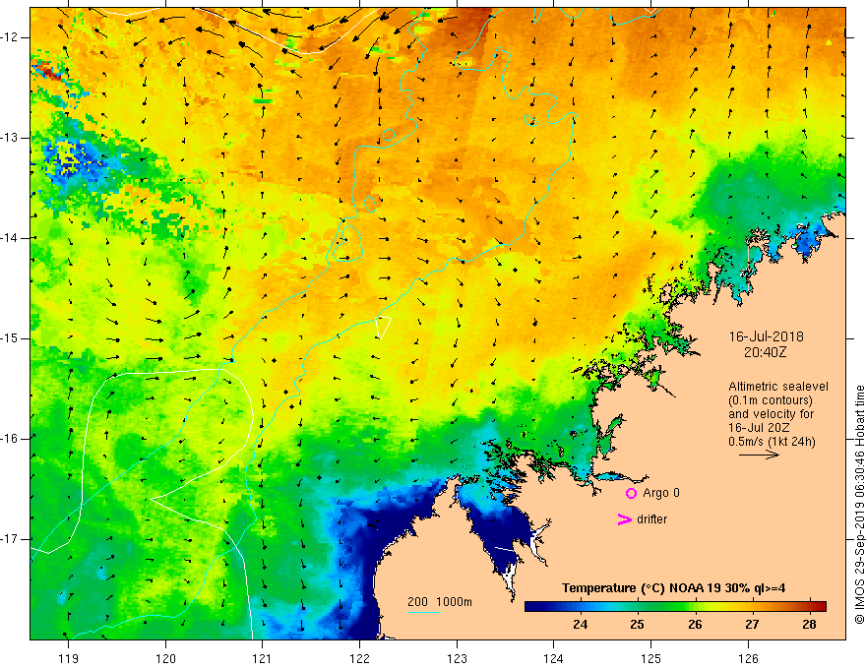This screenshot has width=866, height=669.
Task: Click the magenta Argo circle legend symbol
Action: [x=631, y=494]
